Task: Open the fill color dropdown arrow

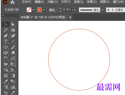Action: tap(34, 10)
